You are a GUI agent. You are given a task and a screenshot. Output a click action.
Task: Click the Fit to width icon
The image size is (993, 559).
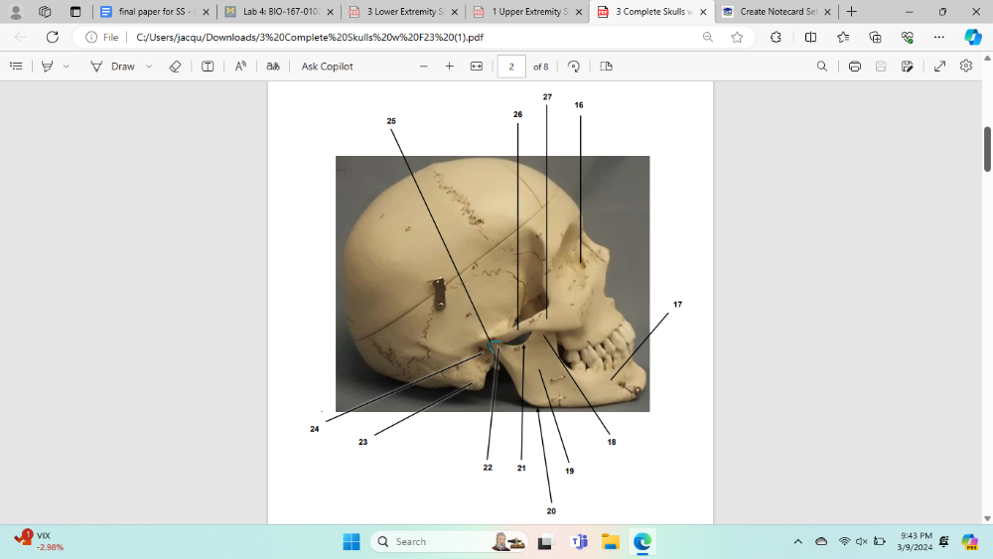point(476,67)
